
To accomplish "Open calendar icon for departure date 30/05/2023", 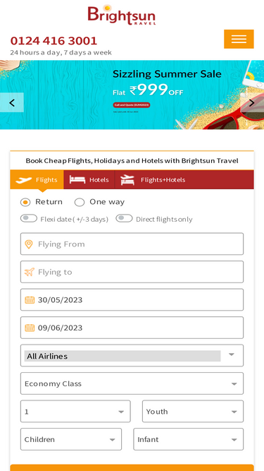I will click(x=30, y=300).
